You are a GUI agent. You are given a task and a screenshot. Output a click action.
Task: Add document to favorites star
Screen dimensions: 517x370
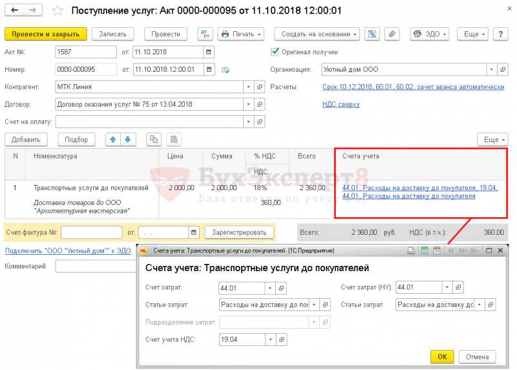pyautogui.click(x=58, y=10)
